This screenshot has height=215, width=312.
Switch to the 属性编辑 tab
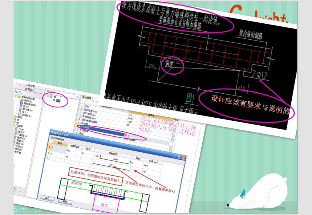pyautogui.click(x=87, y=98)
